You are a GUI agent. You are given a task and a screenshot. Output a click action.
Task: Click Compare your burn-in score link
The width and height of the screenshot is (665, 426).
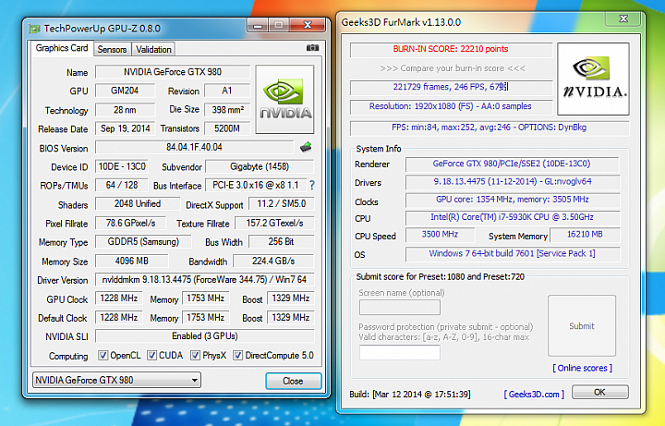point(453,67)
